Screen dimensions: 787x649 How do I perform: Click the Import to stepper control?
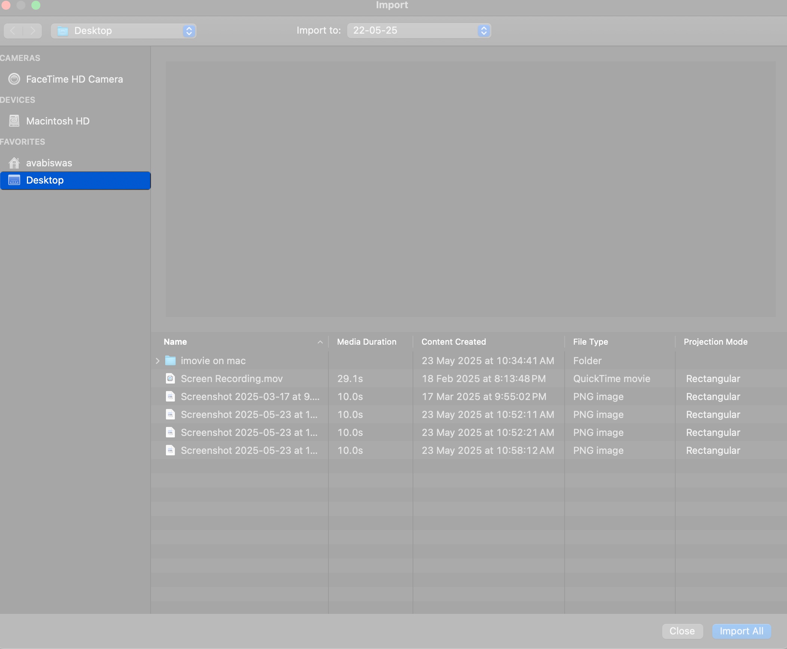pos(483,30)
